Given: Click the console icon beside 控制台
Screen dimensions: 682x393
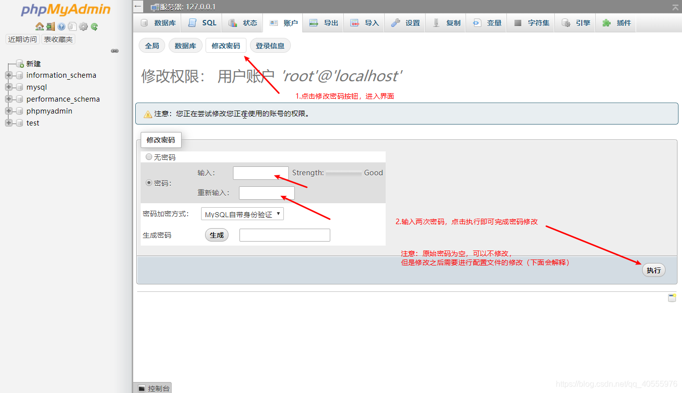Looking at the screenshot, I should coord(142,388).
